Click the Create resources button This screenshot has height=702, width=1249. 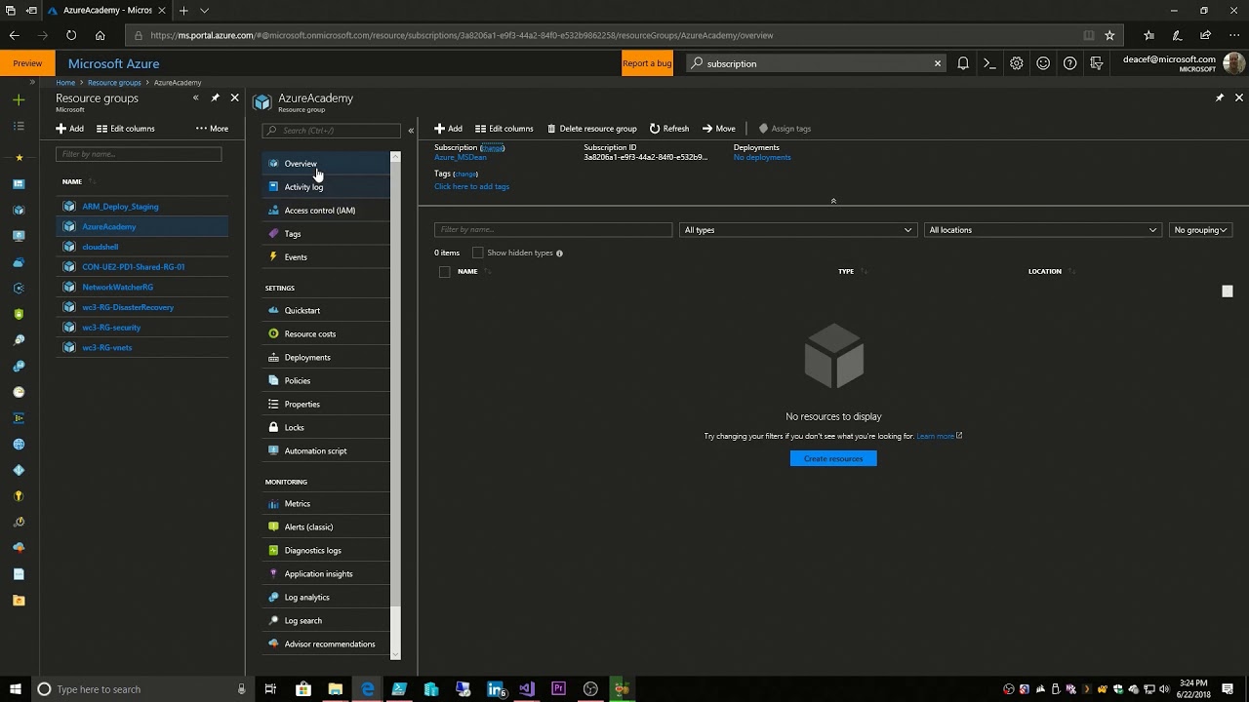(833, 458)
